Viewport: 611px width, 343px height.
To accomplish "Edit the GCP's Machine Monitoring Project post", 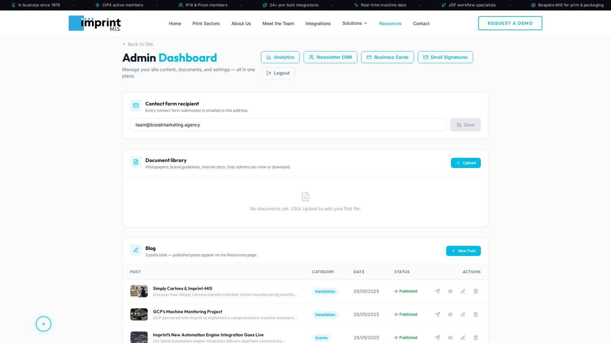I will [463, 315].
